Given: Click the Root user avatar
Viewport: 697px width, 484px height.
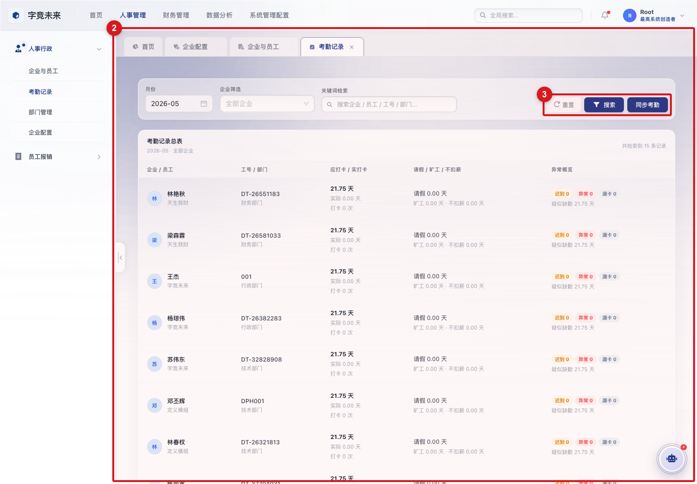Looking at the screenshot, I should pyautogui.click(x=629, y=15).
